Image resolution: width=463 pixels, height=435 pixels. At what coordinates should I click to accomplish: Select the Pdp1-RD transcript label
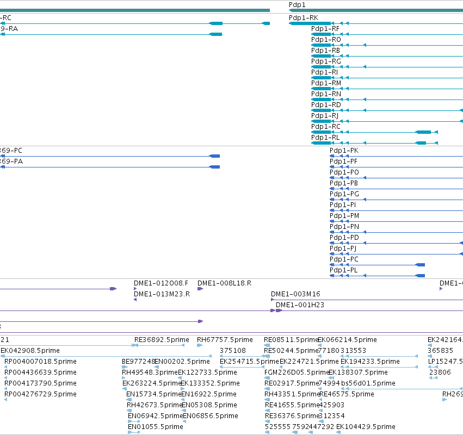(326, 105)
